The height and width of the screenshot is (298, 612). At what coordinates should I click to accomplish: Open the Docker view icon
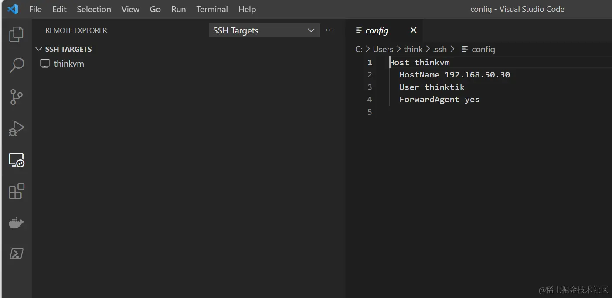[x=16, y=223]
